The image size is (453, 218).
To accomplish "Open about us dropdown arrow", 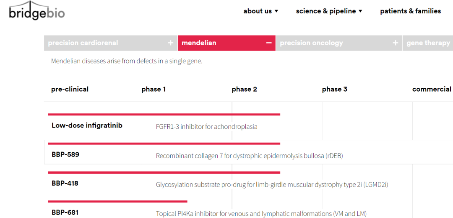I will pyautogui.click(x=276, y=11).
